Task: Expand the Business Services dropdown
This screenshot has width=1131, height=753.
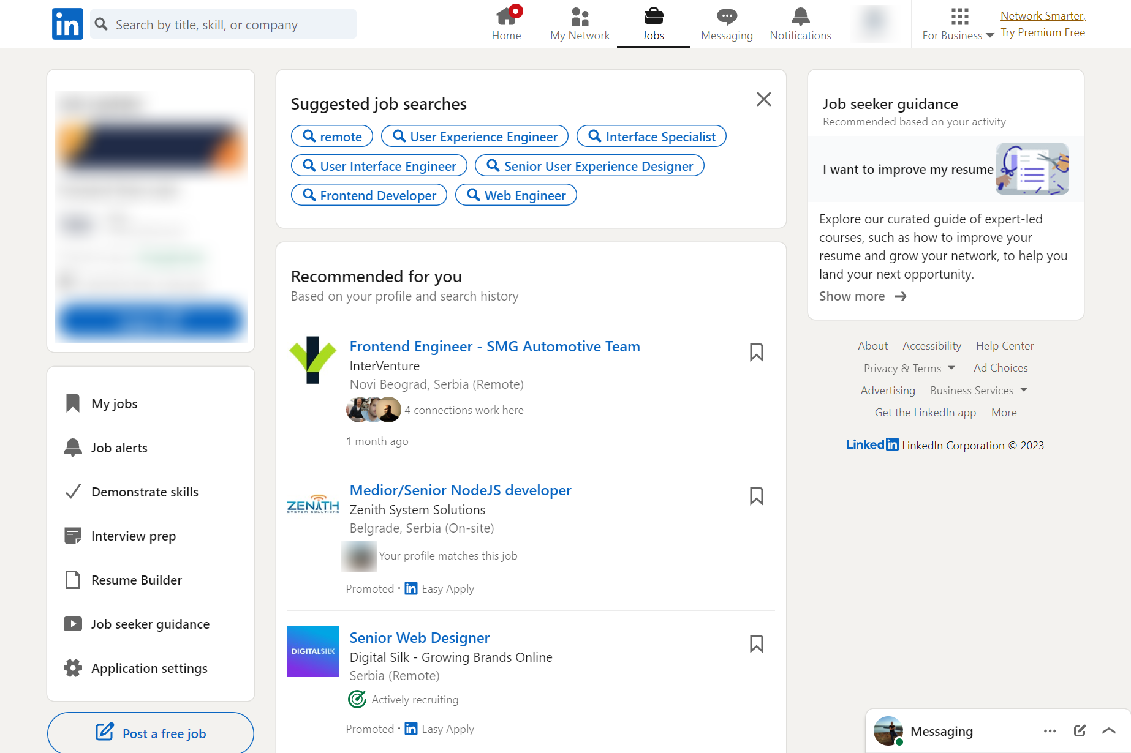Action: coord(978,391)
